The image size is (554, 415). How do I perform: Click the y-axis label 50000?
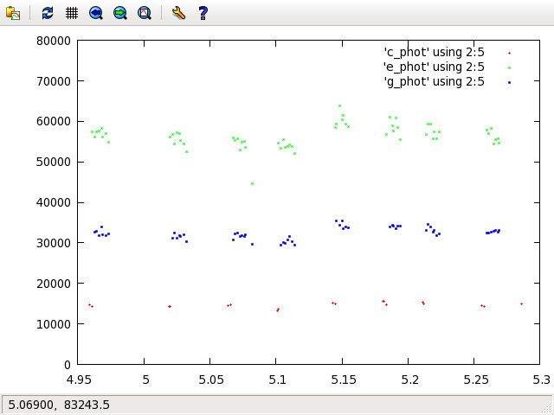pos(54,163)
